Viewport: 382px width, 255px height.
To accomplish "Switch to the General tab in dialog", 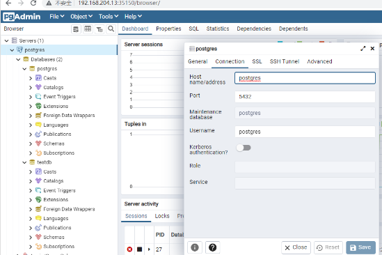I will pos(198,61).
